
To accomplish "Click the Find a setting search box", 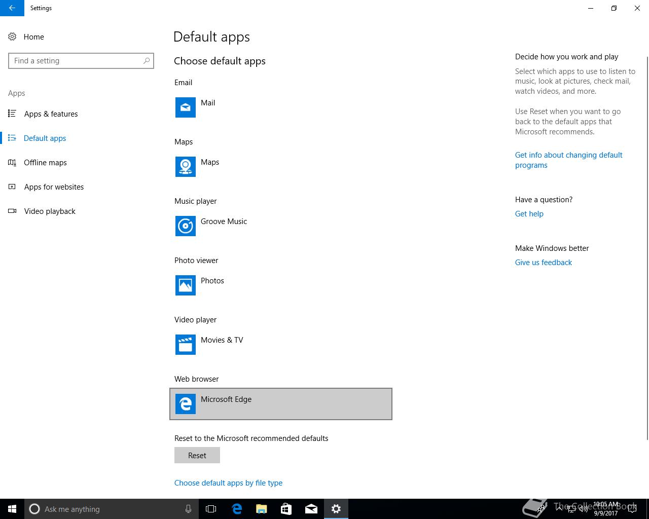I will tap(76, 61).
